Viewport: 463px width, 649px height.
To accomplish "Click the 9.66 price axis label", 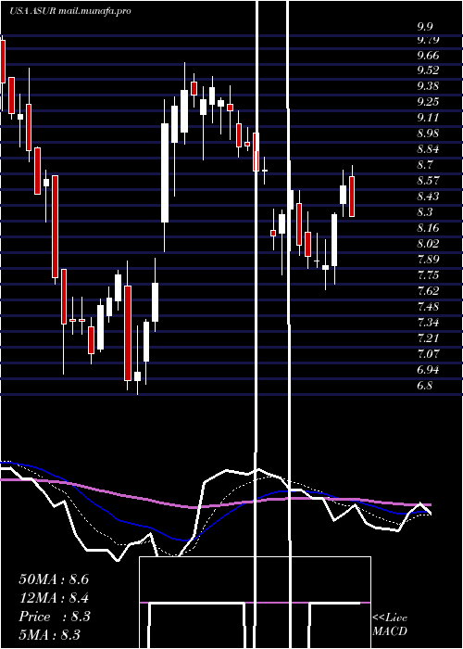I will (x=428, y=56).
